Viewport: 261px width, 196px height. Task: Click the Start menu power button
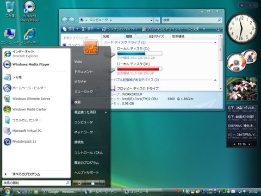tap(79, 183)
